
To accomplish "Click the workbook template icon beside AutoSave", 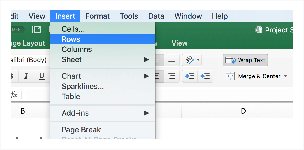I will coord(36,29).
